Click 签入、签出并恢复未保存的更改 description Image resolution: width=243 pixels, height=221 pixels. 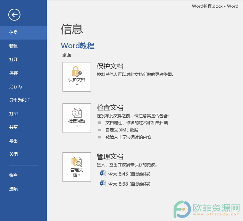pyautogui.click(x=127, y=165)
